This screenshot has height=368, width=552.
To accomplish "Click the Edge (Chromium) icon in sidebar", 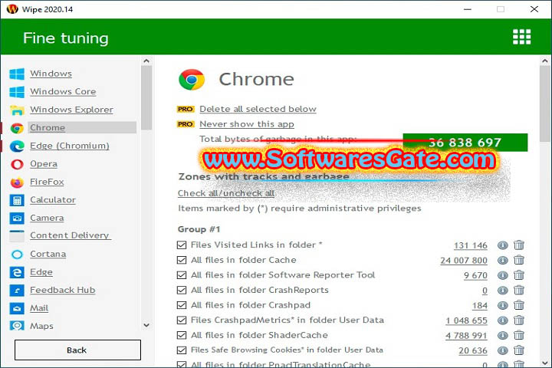I will tap(17, 146).
